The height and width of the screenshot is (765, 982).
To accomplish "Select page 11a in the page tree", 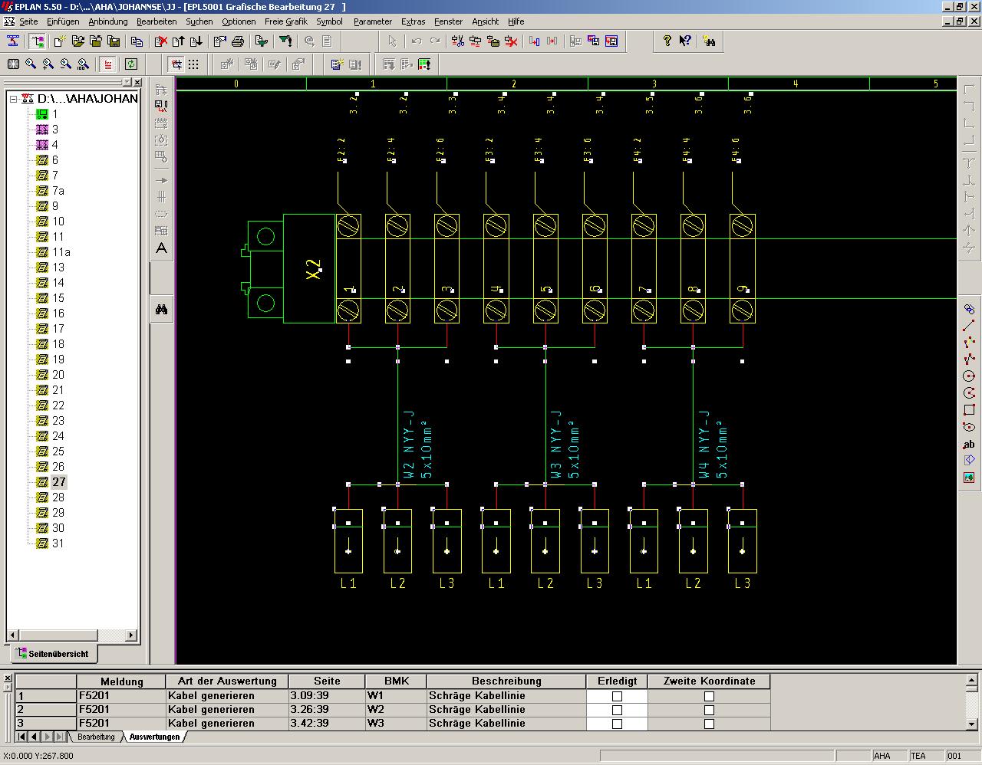I will (61, 252).
